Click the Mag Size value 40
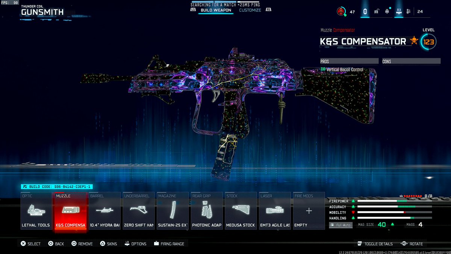The image size is (451, 254). click(382, 225)
